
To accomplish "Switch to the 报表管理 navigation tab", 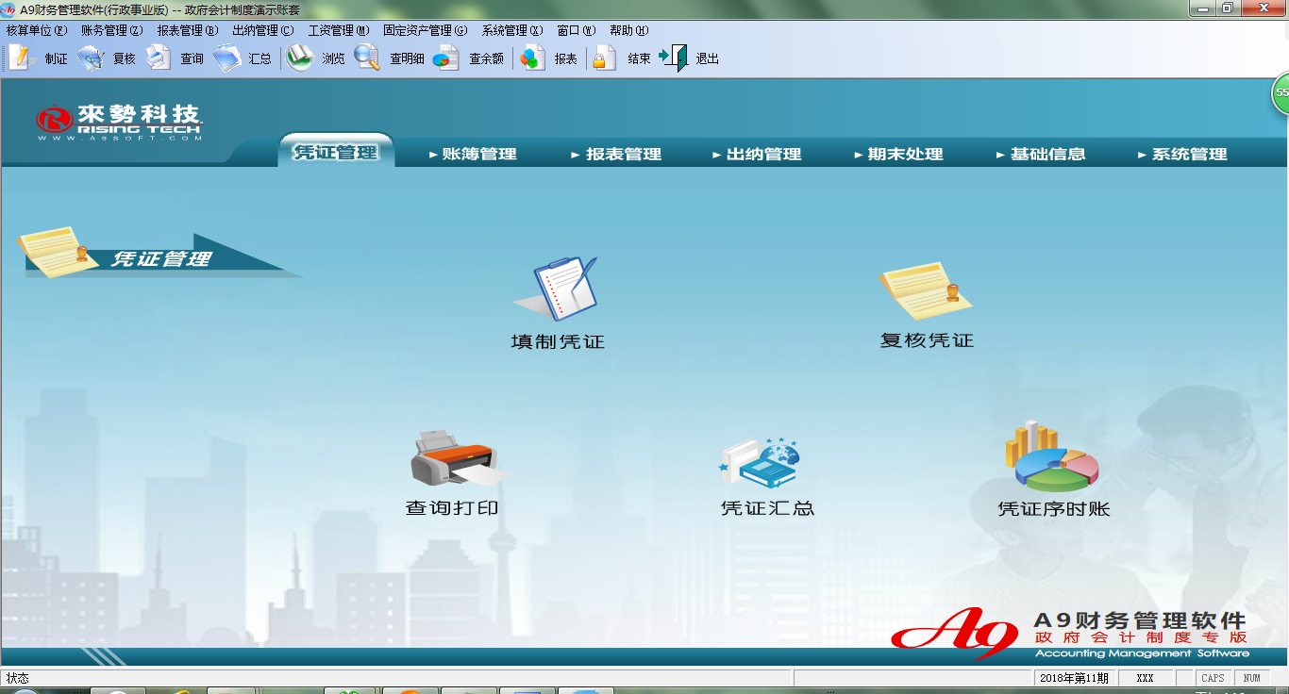I will tap(616, 154).
